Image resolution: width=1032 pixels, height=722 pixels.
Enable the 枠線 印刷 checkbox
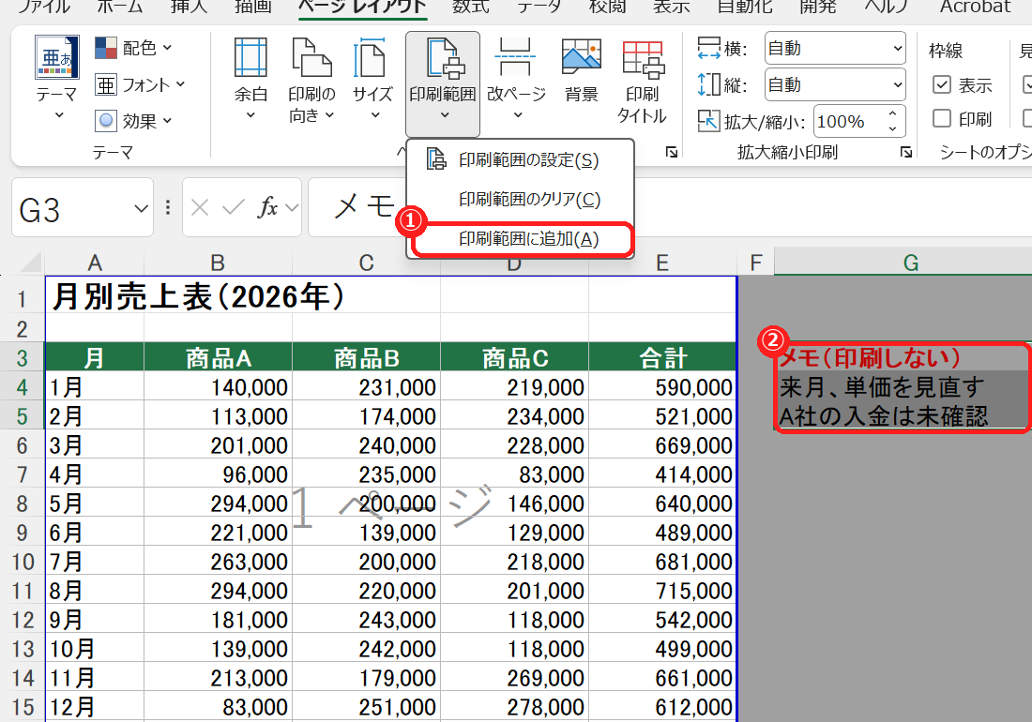click(942, 118)
